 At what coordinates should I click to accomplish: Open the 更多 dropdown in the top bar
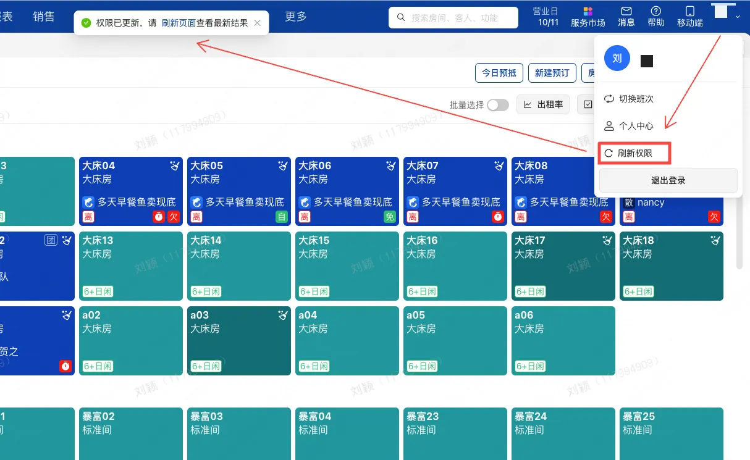[295, 17]
